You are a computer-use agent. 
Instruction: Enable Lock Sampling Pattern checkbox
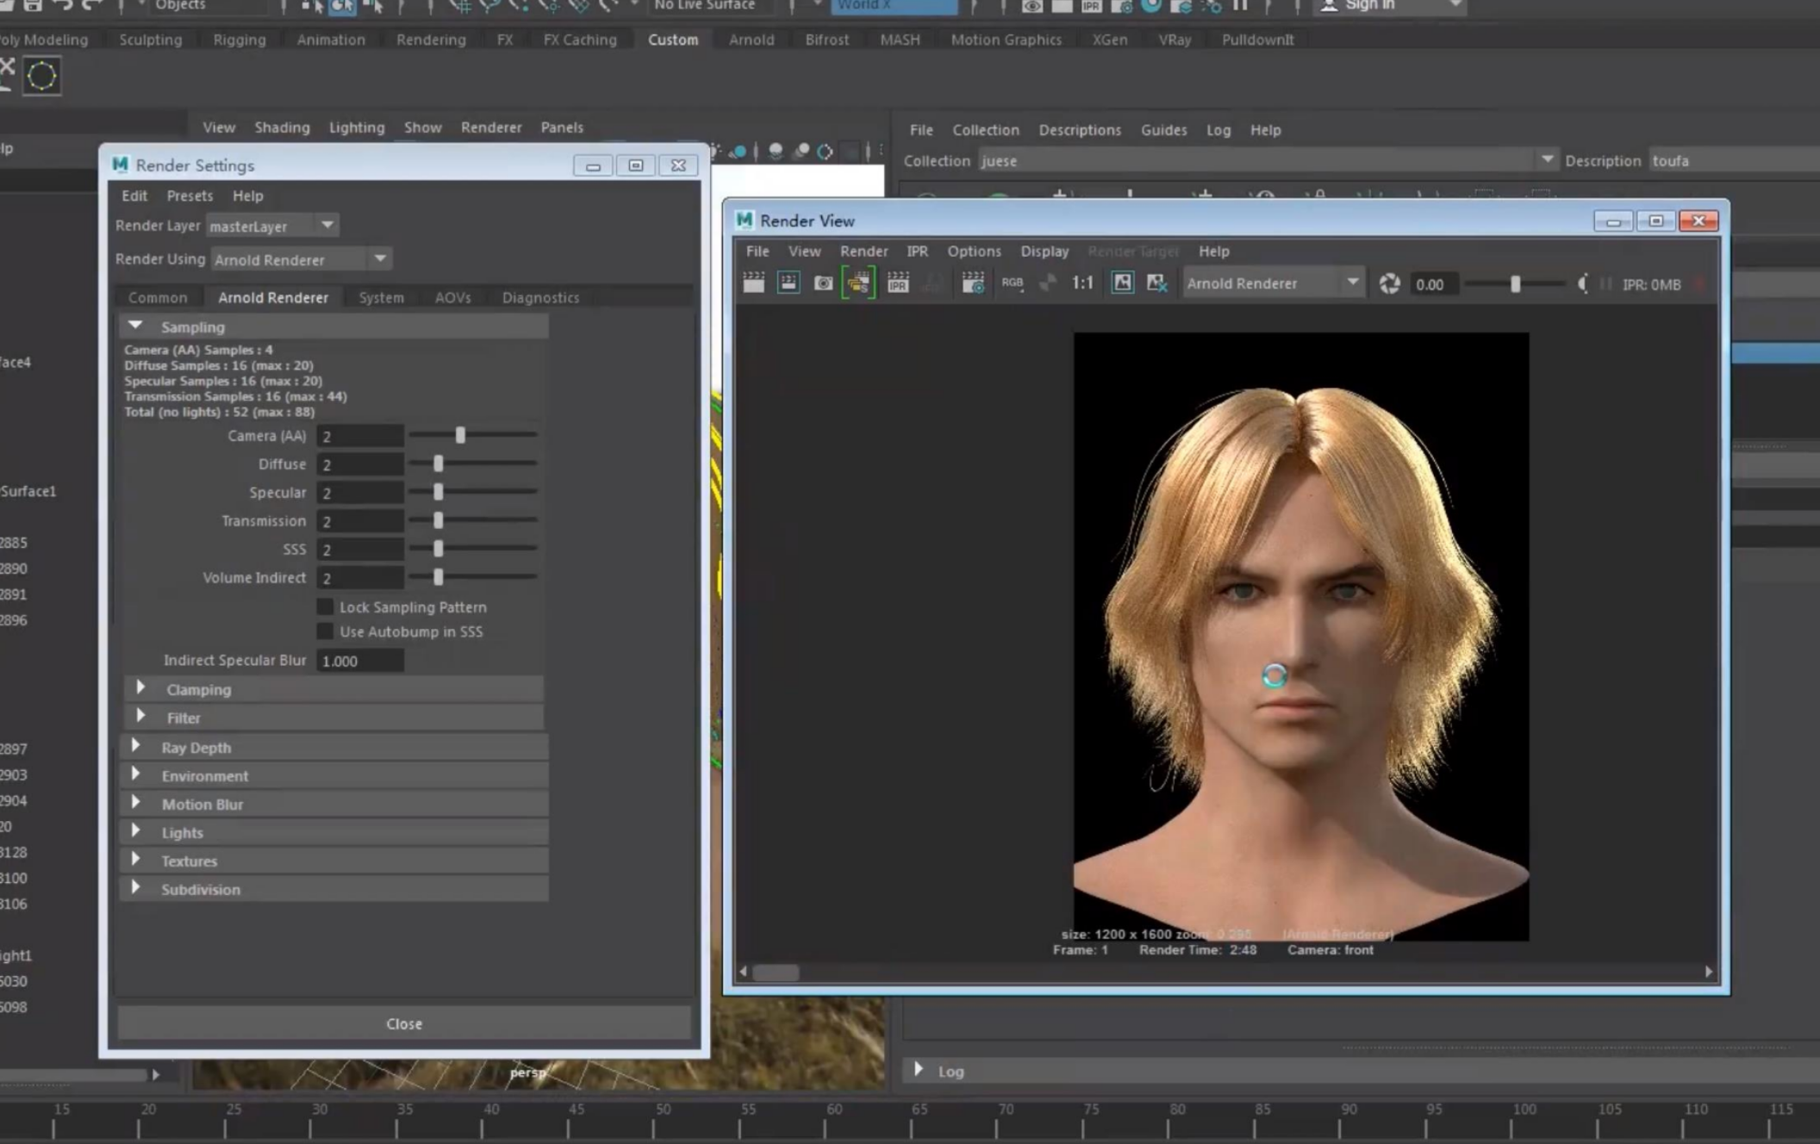coord(325,607)
